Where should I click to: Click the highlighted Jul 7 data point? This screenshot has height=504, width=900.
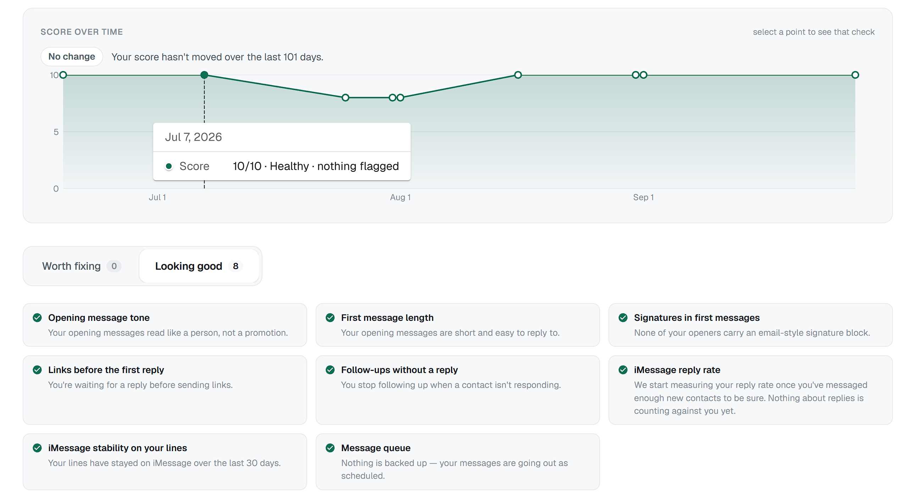(204, 75)
